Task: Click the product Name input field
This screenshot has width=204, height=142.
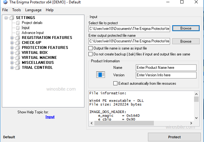Action: [166, 68]
